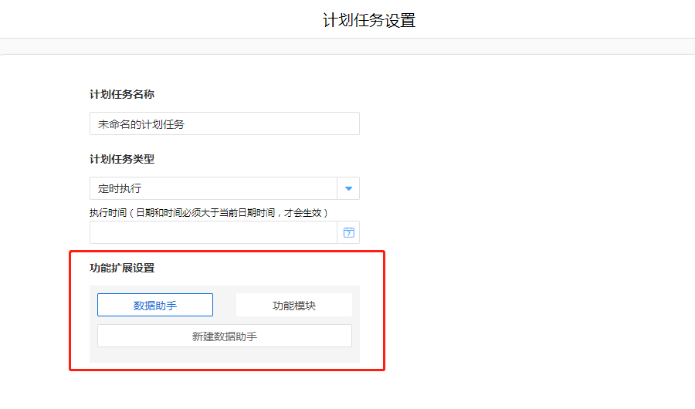Switch to the 数据助手 tab
This screenshot has width=695, height=409.
point(155,305)
